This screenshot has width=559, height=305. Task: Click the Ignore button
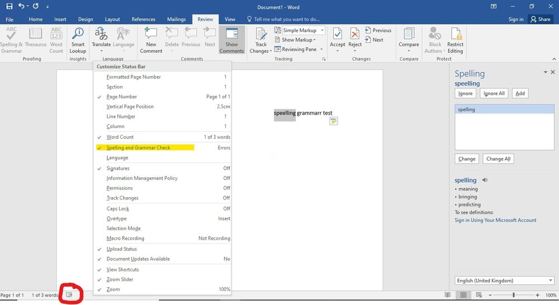pos(465,93)
